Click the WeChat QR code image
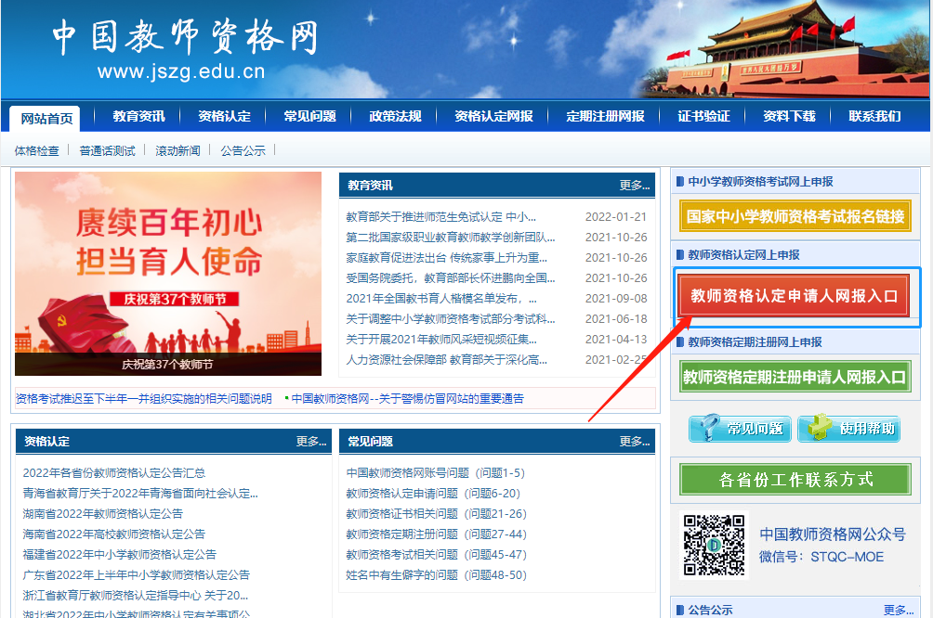 pos(714,546)
